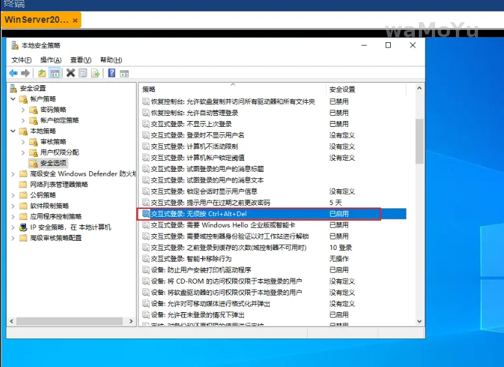Click the Delete (X) toolbar icon
Image resolution: width=504 pixels, height=367 pixels.
click(71, 73)
